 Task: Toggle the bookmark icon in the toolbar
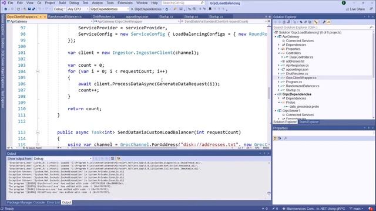tap(210, 9)
